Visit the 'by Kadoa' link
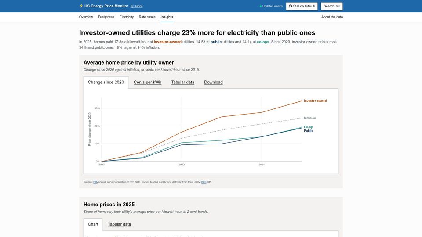 [136, 6]
